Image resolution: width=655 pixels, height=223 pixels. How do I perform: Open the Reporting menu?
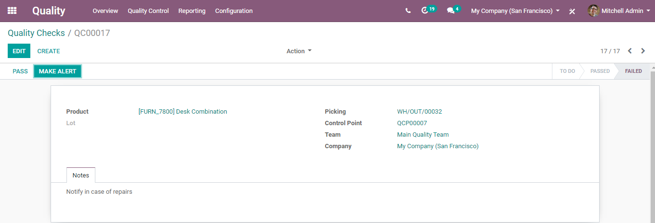click(192, 11)
